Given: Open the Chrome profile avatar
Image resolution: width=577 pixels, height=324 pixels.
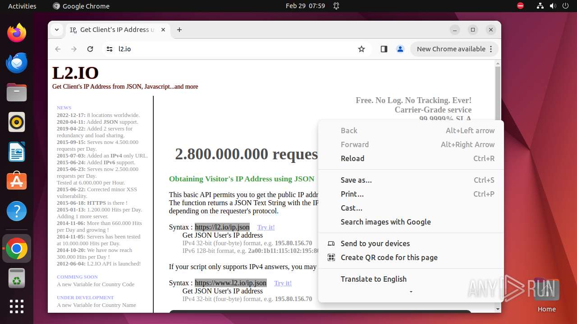Looking at the screenshot, I should 400,49.
